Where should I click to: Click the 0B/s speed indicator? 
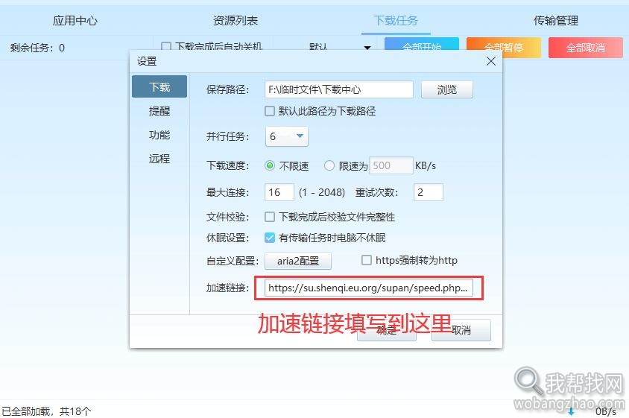(x=606, y=411)
